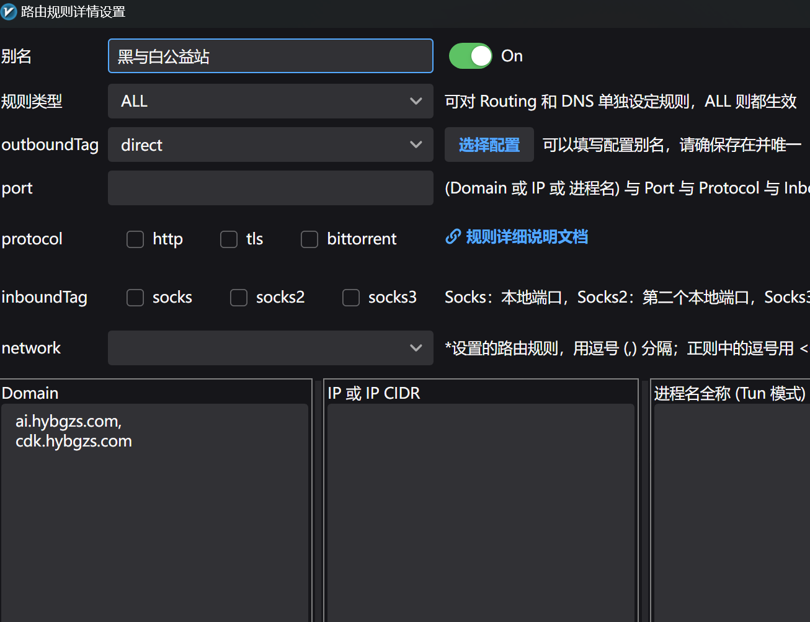The width and height of the screenshot is (810, 622).
Task: Tick the socks inboundTag checkbox
Action: tap(135, 298)
